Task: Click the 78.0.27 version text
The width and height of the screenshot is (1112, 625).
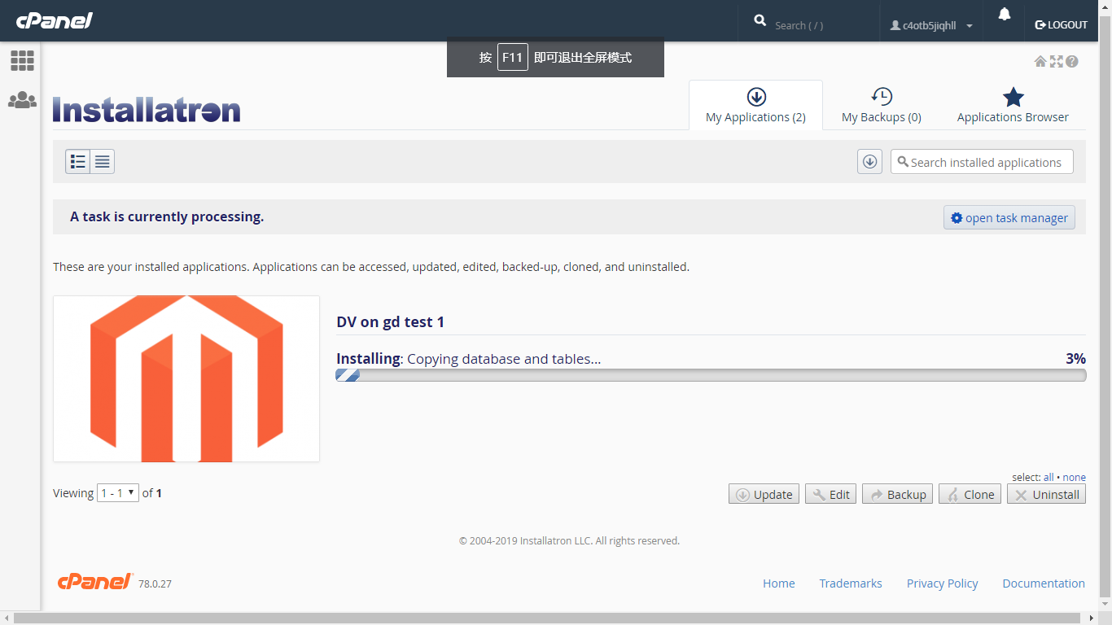Action: click(155, 584)
